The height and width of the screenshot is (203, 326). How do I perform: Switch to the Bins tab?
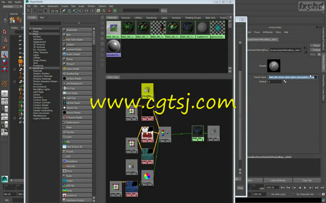(42, 17)
